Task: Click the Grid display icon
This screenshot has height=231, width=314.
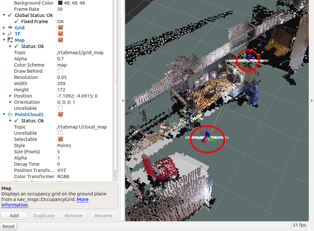Action: (10, 28)
